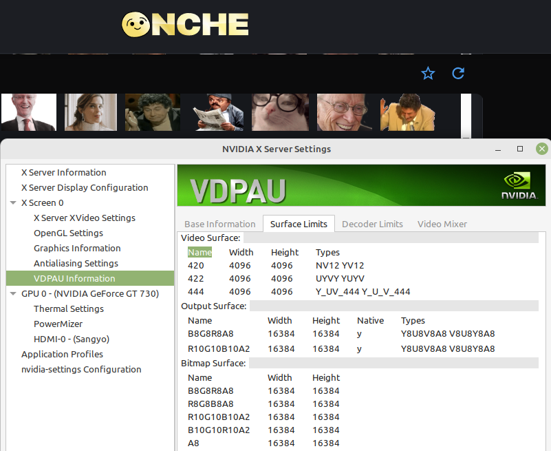
Task: Switch to Decoder Limits tab
Action: 372,224
